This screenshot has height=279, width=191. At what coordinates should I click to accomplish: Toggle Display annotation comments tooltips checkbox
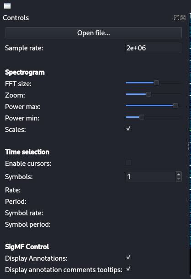[128, 269]
